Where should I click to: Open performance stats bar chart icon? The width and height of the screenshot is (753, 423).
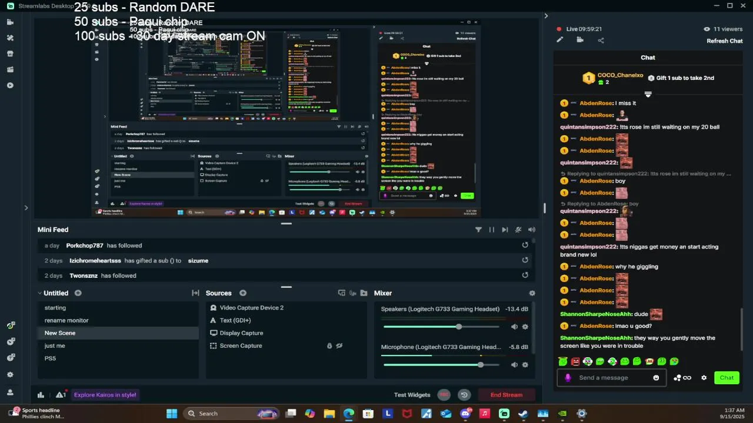point(41,395)
